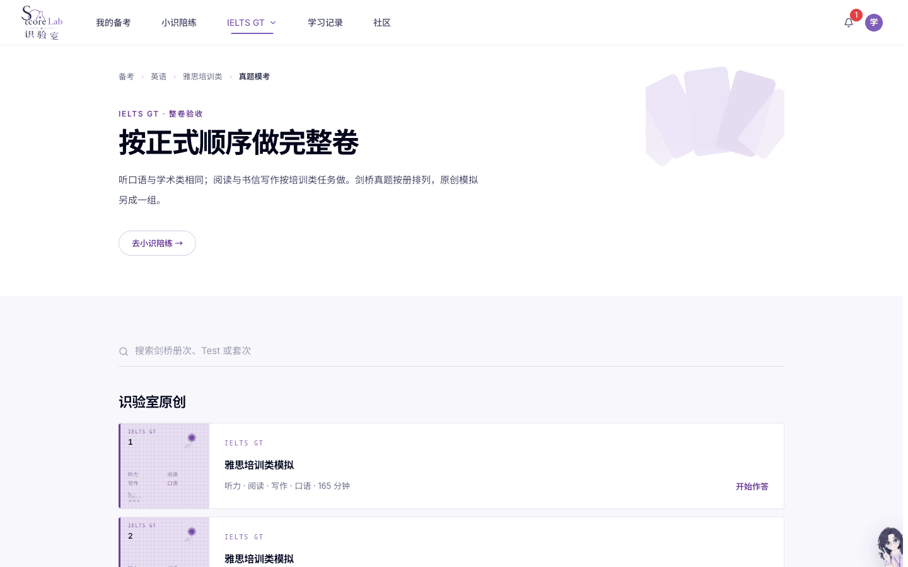Go to 英语 breadcrumb
The image size is (908, 567).
tap(158, 77)
